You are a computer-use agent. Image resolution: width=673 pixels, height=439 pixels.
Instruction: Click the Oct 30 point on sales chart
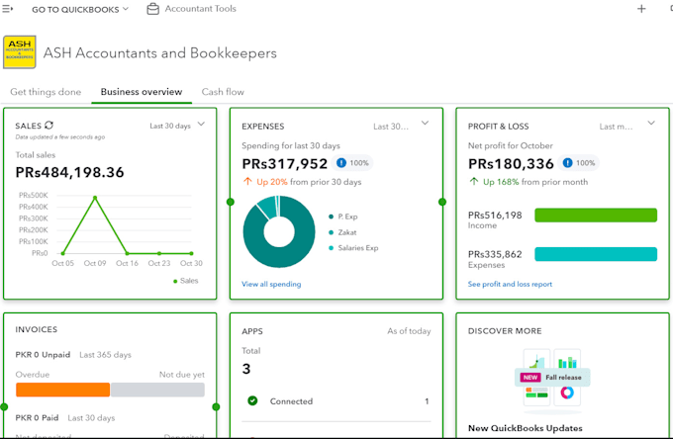191,253
